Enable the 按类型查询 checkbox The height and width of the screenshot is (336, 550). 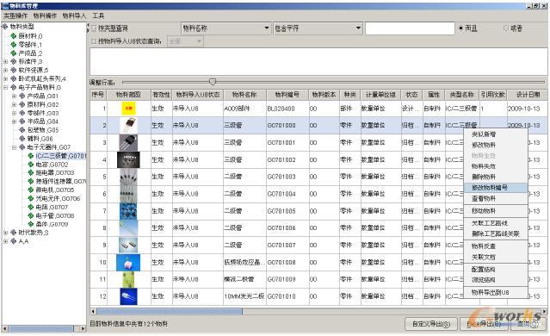pyautogui.click(x=94, y=28)
